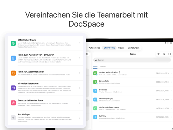Click the IC avatar for Interface course
The height and width of the screenshot is (130, 173).
[x=95, y=108]
